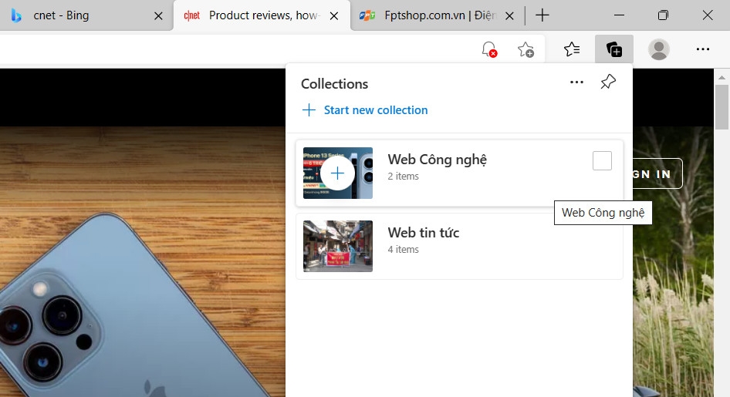Open Collections panel more options menu

577,82
